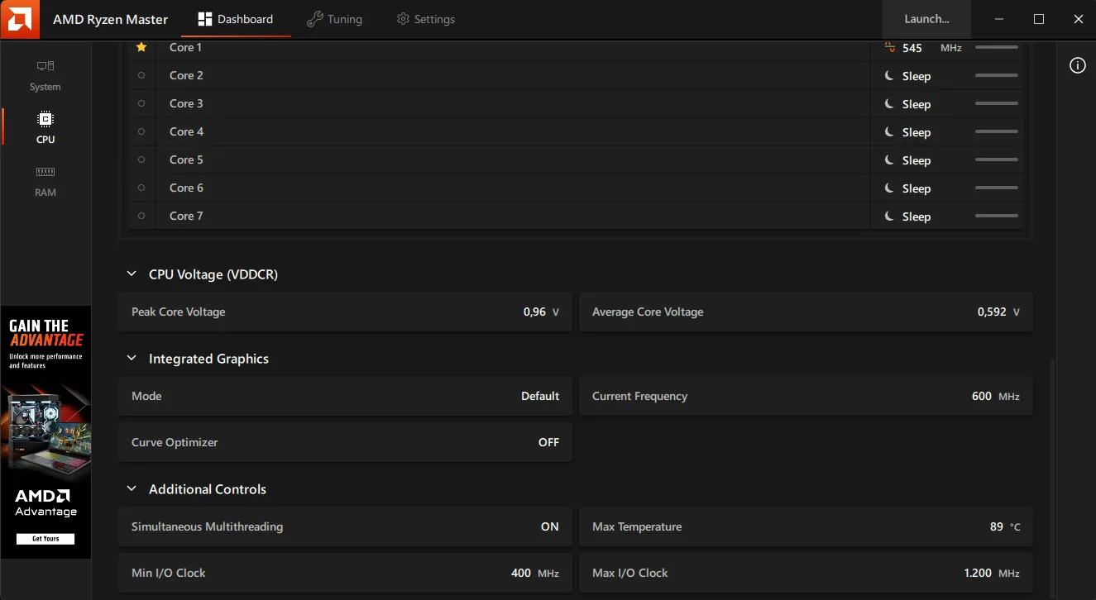Click the circle marker beside Core 4
This screenshot has width=1096, height=600.
(141, 131)
